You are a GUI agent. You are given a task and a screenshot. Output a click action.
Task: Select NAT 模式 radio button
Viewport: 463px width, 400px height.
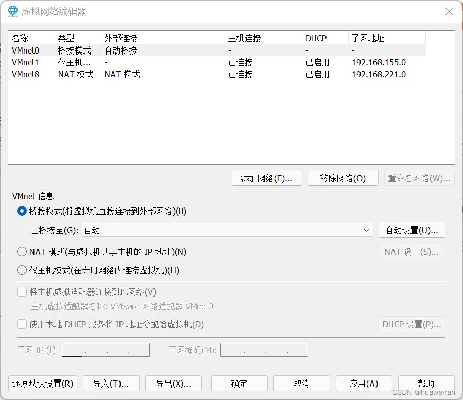point(22,252)
